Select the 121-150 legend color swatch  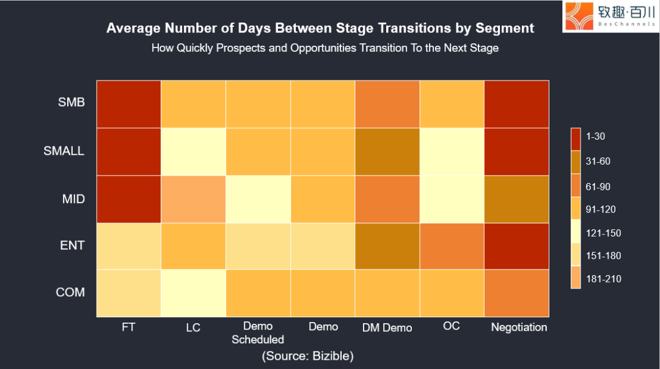[576, 231]
